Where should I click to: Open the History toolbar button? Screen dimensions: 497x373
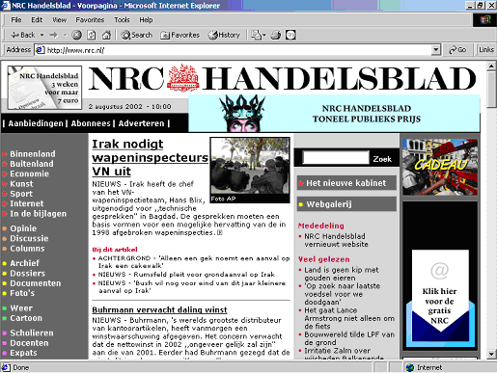(224, 35)
